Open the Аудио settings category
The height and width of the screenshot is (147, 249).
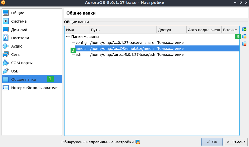(32, 46)
